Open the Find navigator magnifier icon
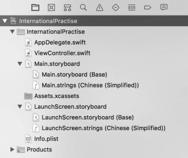Image resolution: width=188 pixels, height=158 pixels. (84, 7)
